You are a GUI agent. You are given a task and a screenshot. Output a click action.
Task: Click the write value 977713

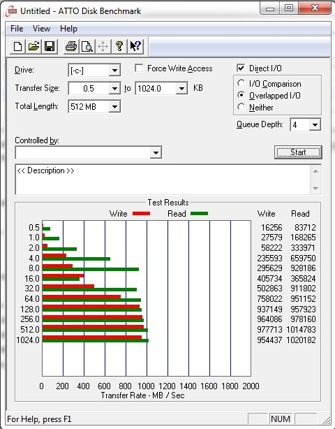point(269,329)
